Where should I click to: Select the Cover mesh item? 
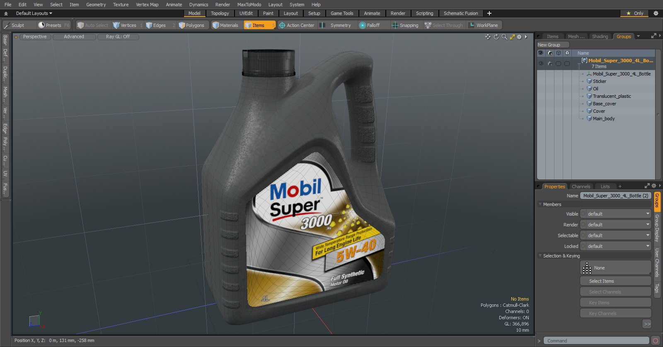tap(599, 111)
